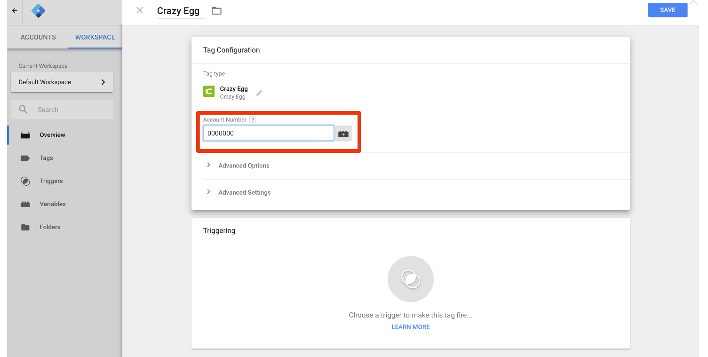
Task: Click the Triggers overlapping circles icon
Action: point(25,181)
